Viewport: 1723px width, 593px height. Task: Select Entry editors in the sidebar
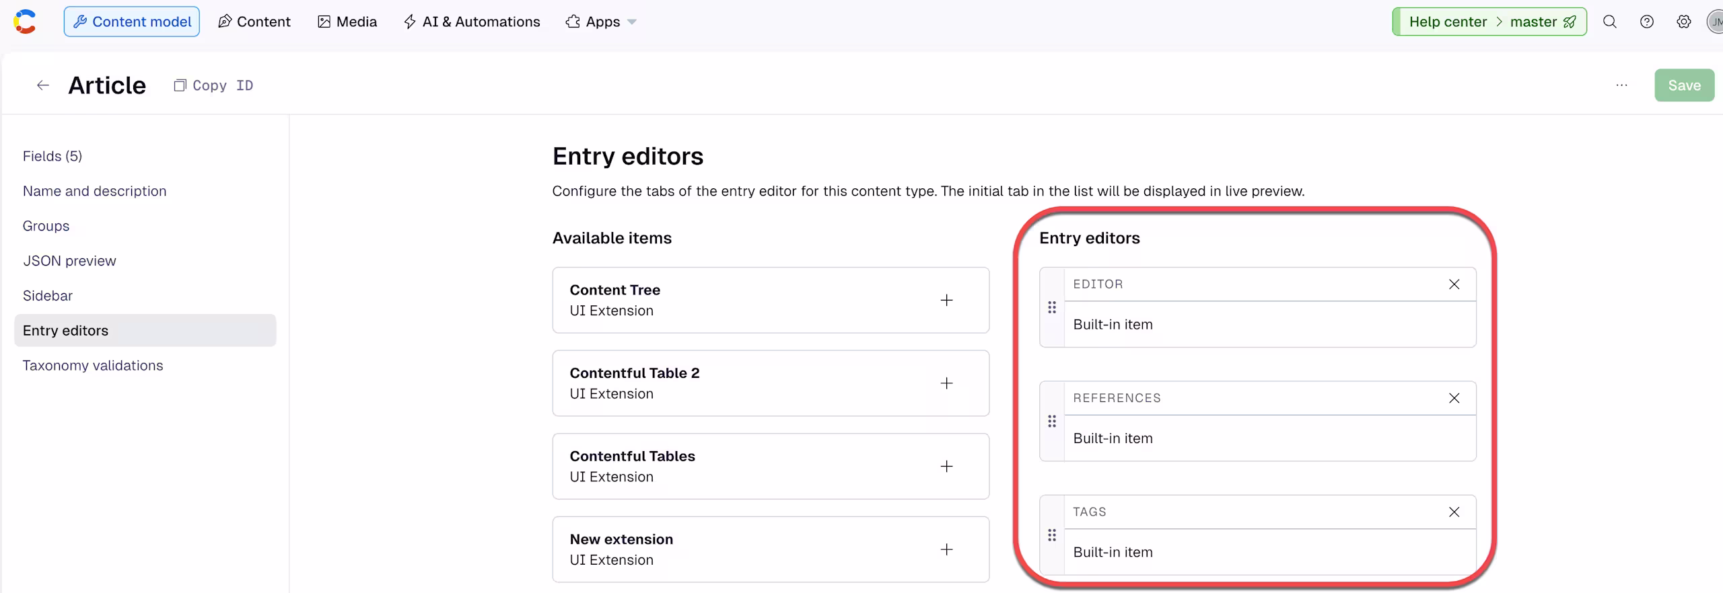pos(145,331)
